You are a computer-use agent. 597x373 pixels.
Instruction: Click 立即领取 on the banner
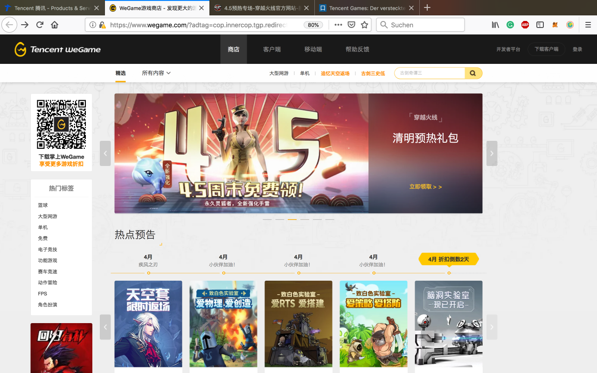tap(425, 186)
